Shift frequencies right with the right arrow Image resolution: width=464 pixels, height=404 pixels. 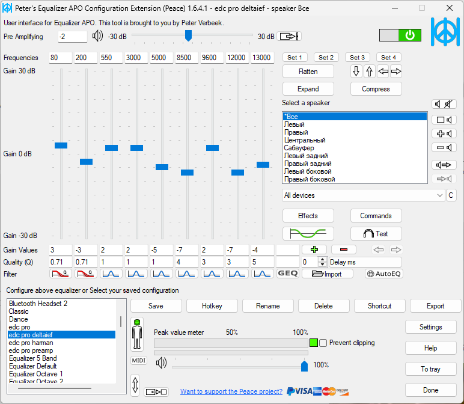(x=396, y=72)
